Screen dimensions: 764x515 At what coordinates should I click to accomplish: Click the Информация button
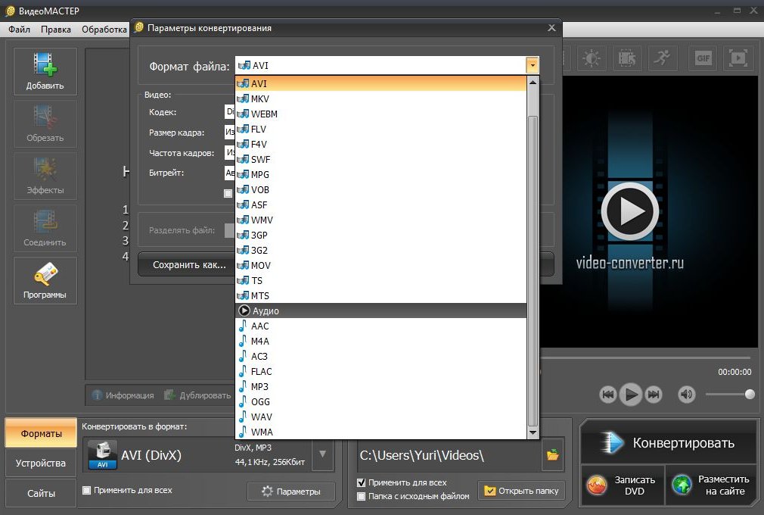[x=123, y=395]
